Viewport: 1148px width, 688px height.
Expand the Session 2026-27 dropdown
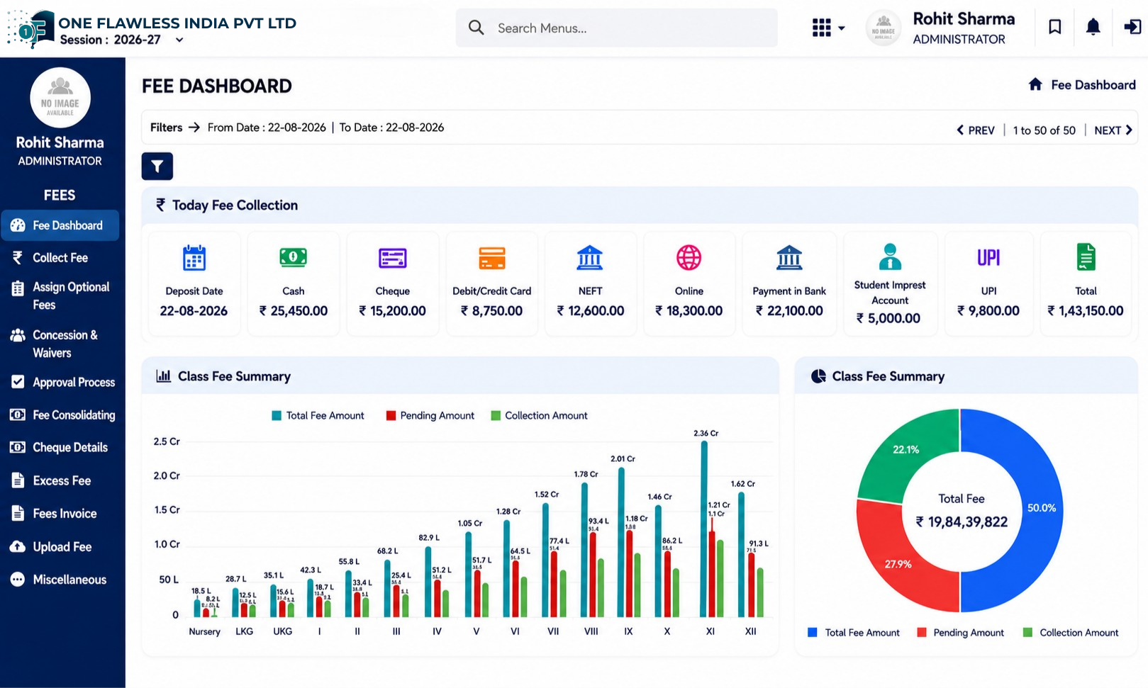point(179,40)
